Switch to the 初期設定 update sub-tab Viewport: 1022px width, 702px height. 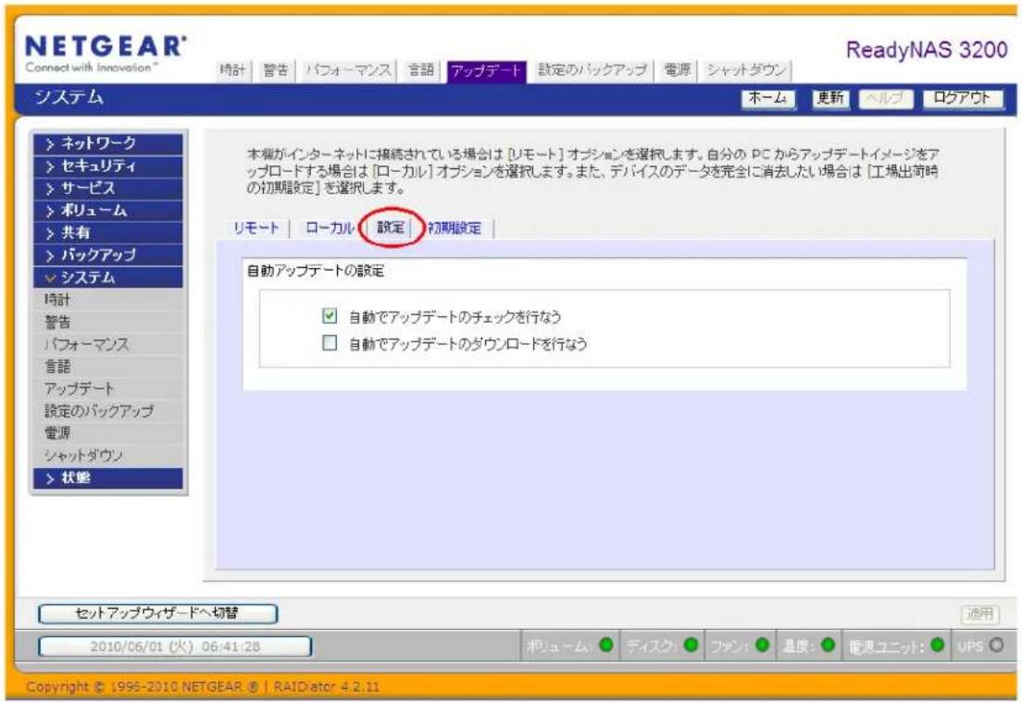pyautogui.click(x=455, y=228)
